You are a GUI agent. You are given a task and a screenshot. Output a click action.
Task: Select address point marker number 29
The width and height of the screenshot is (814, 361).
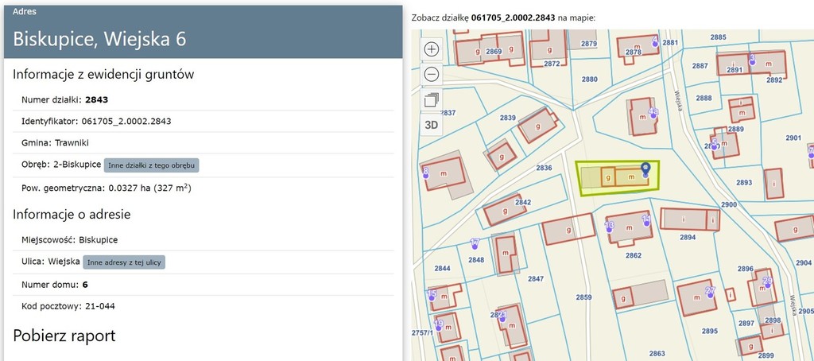pos(767,281)
